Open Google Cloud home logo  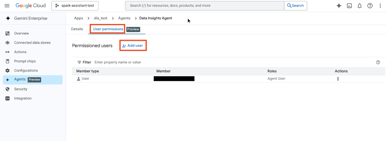[31, 6]
